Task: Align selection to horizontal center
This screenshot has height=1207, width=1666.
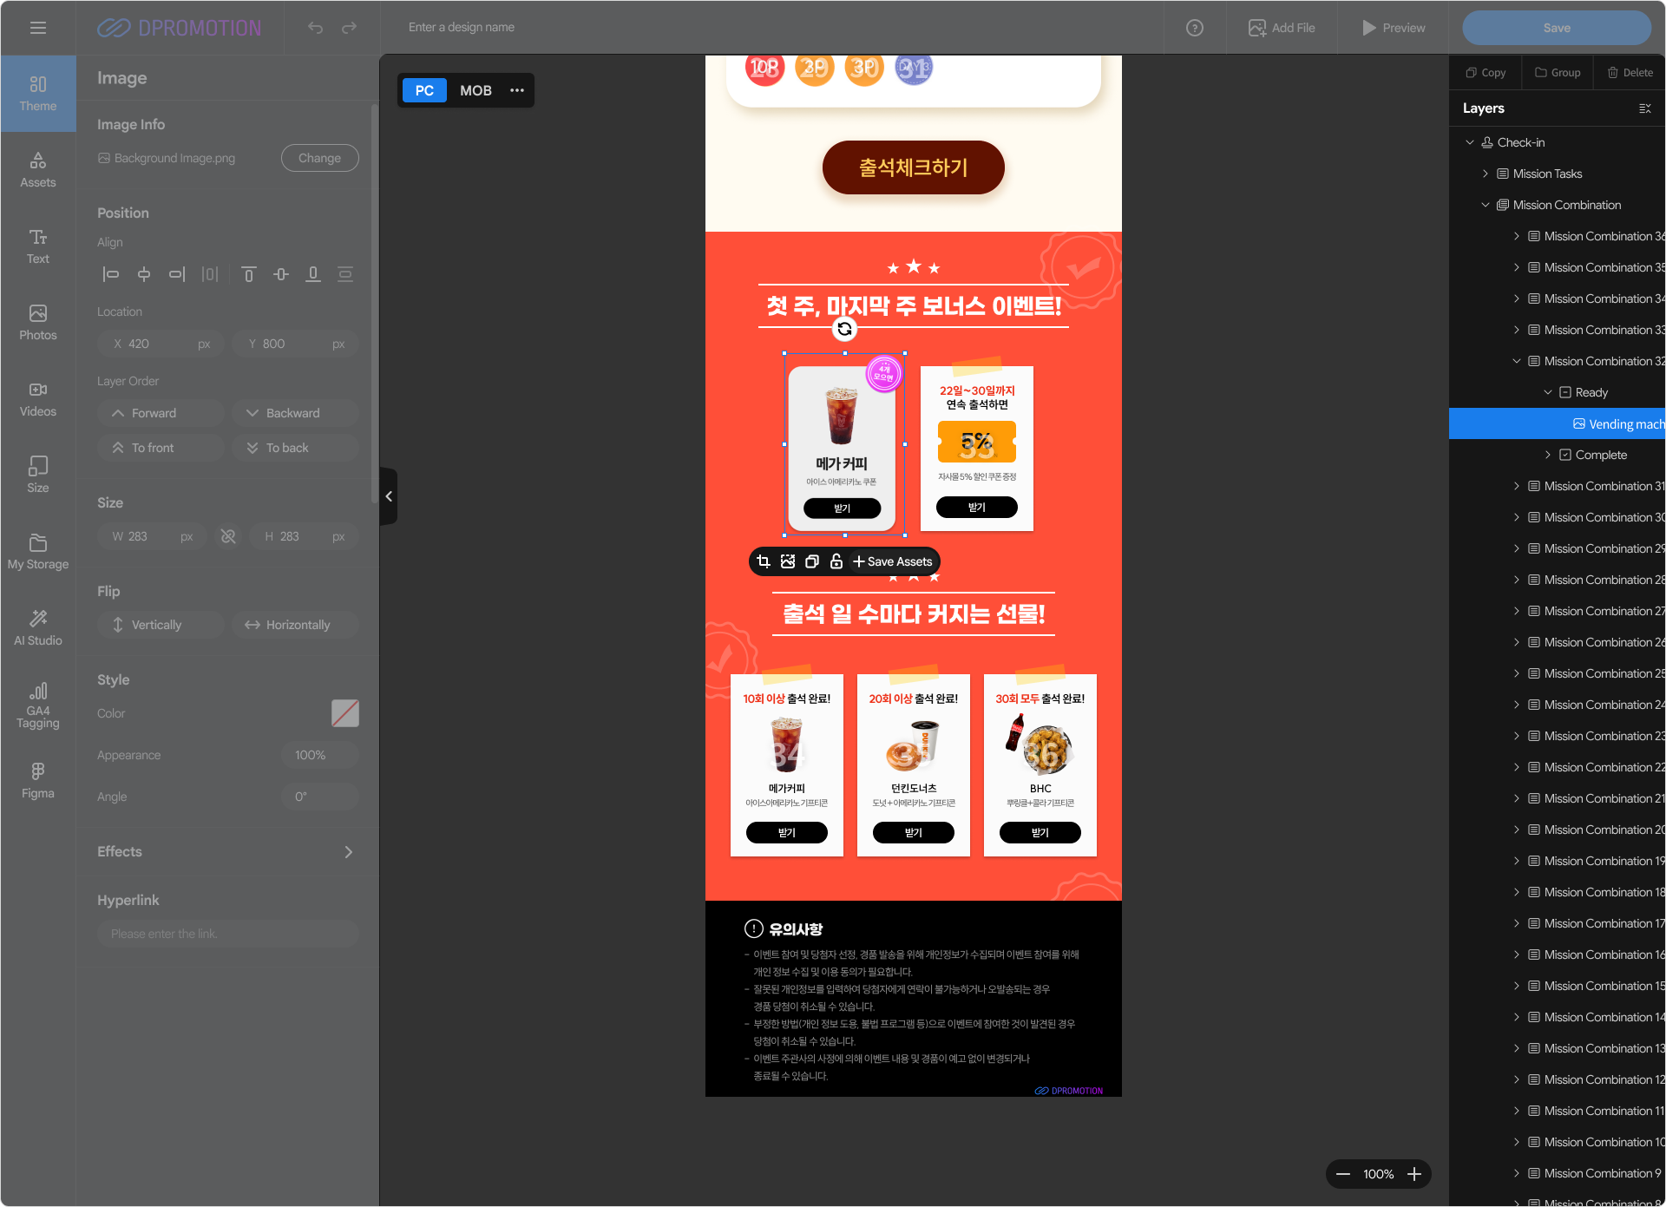Action: click(x=144, y=274)
